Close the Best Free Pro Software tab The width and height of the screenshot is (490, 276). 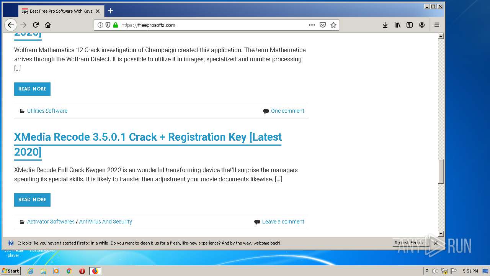pos(98,11)
